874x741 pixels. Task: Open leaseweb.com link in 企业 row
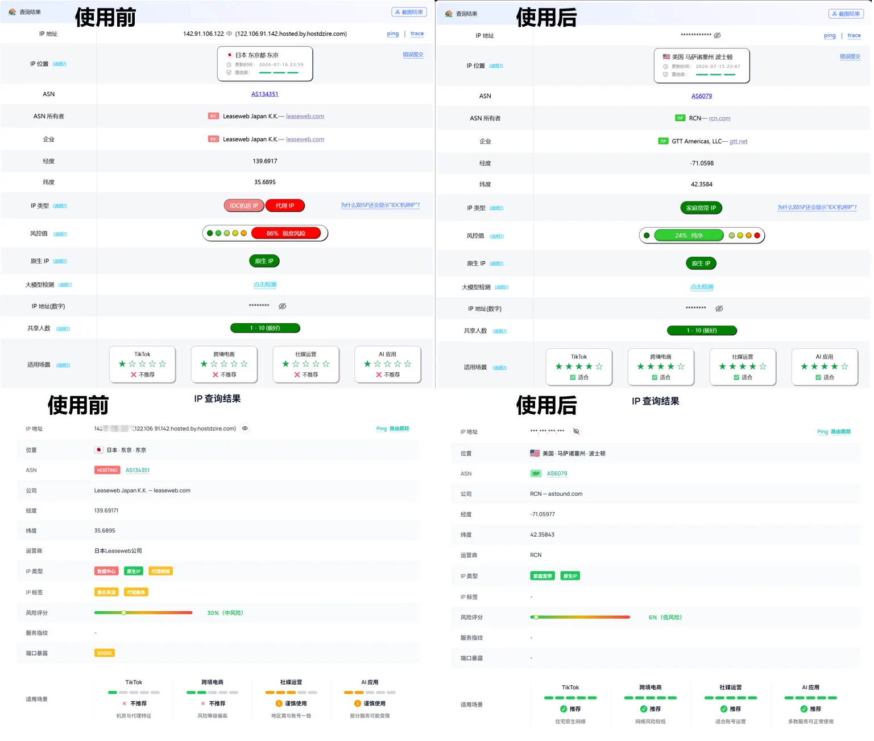[305, 139]
